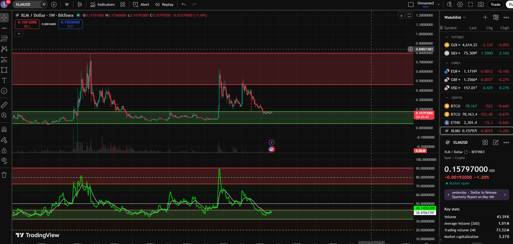Screen dimensions: 513x244
Task: Toggle stay in drawing mode
Action: point(4,140)
